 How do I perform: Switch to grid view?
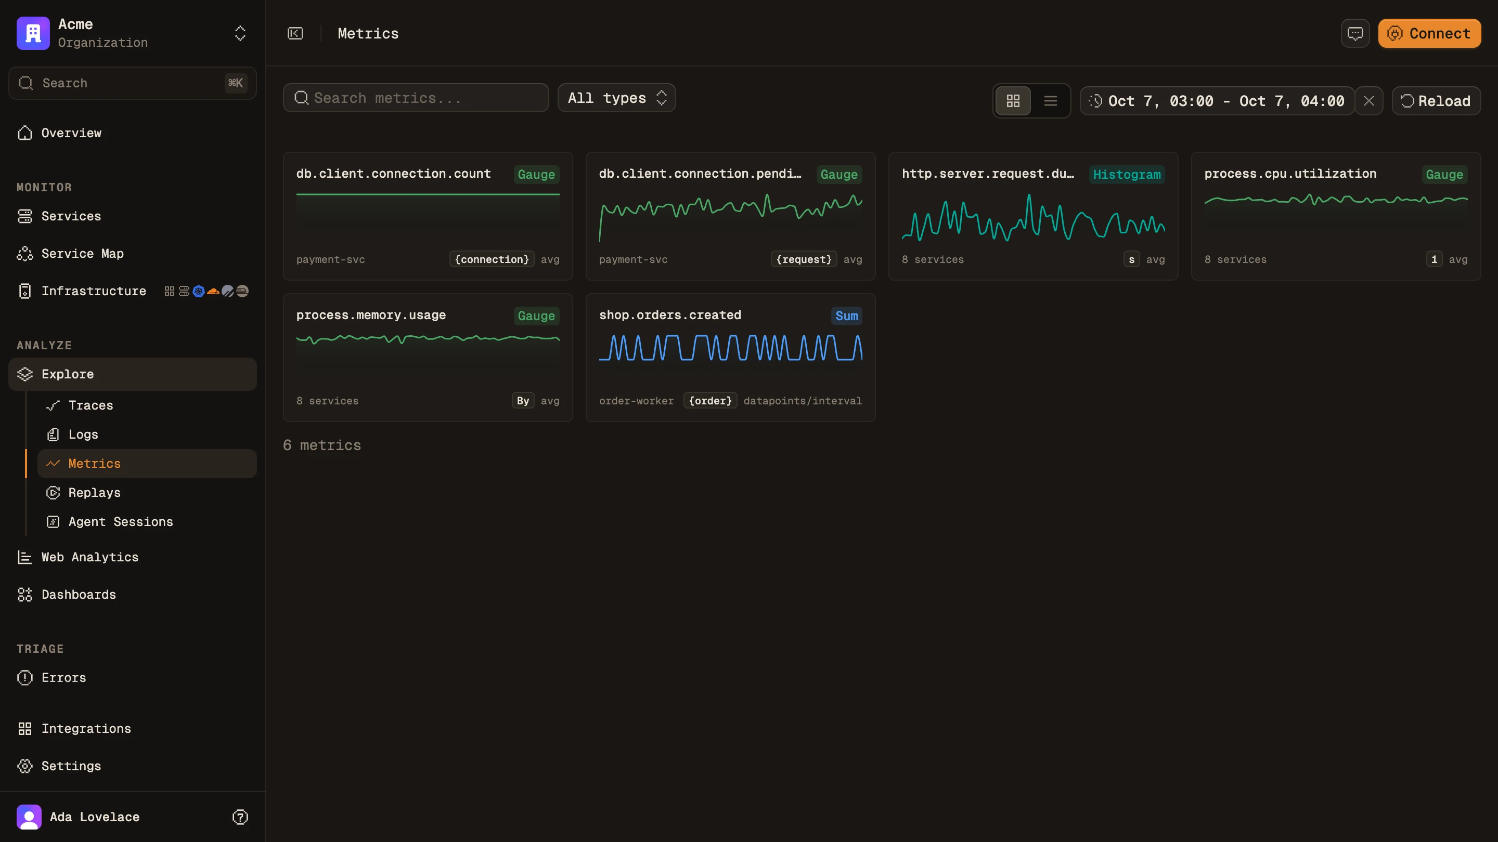pyautogui.click(x=1013, y=101)
